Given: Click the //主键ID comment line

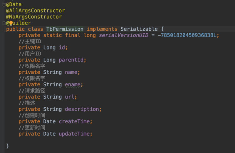Looking at the screenshot, I should (30, 41).
